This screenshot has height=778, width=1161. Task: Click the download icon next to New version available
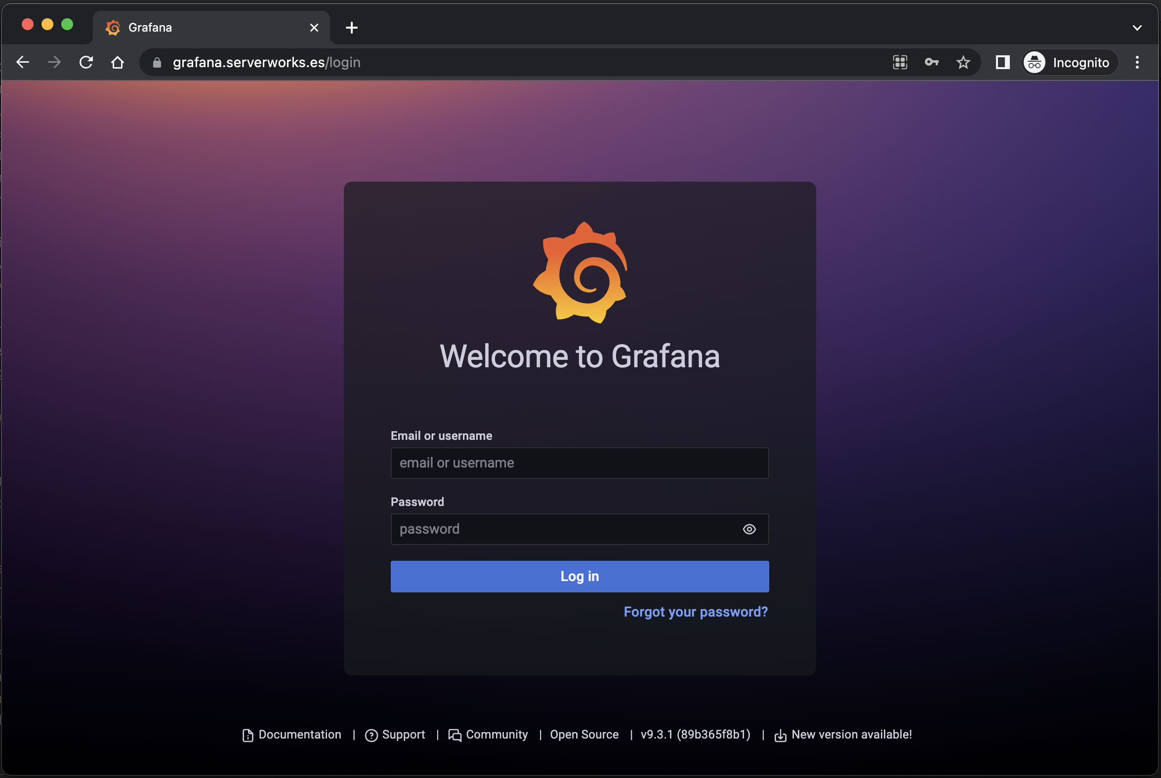click(x=780, y=735)
